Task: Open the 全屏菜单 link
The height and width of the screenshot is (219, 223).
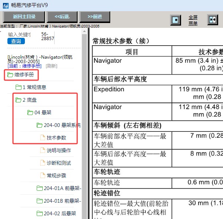Action: pyautogui.click(x=193, y=20)
